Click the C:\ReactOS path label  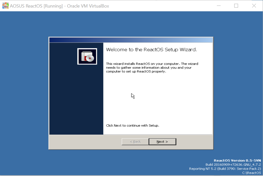[251, 173]
